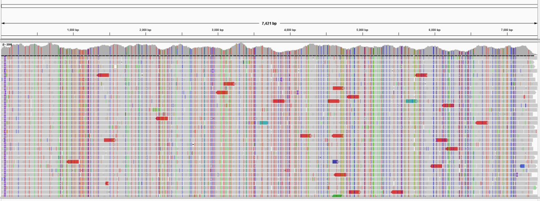
Task: Select the 3,000 bp ruler position
Action: point(217,30)
